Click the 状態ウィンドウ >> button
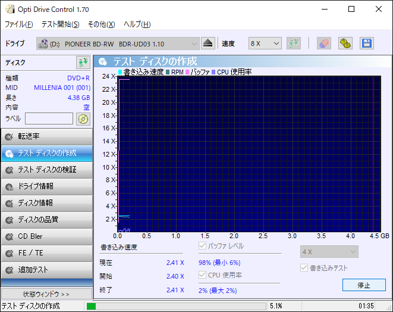Image resolution: width=393 pixels, height=312 pixels. 46,294
